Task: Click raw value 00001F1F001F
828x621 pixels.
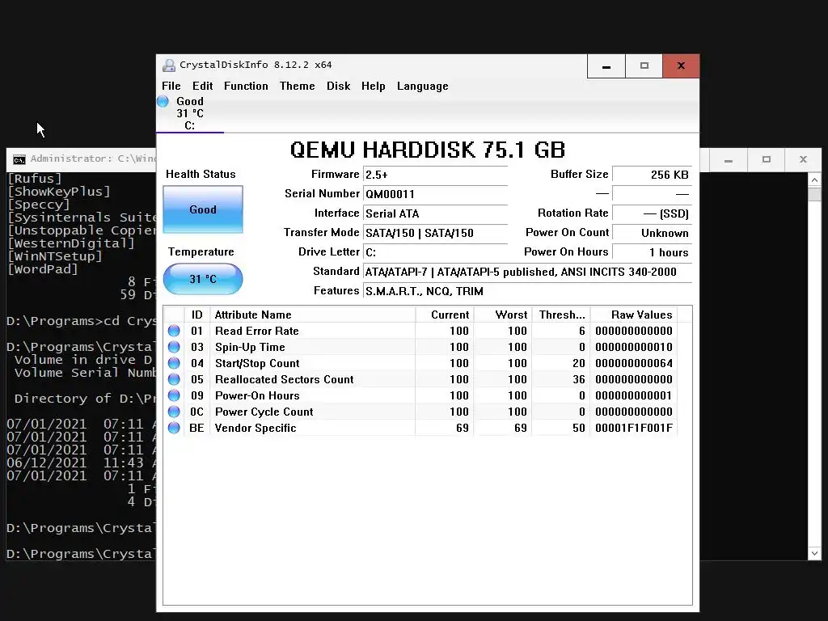Action: tap(634, 429)
